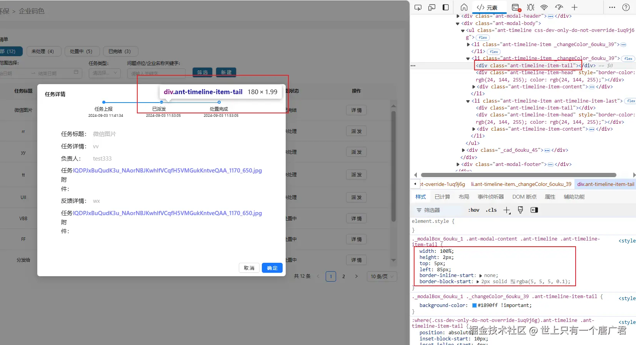Switch to the DOM 断点 tab
The height and width of the screenshot is (345, 636).
tap(524, 197)
